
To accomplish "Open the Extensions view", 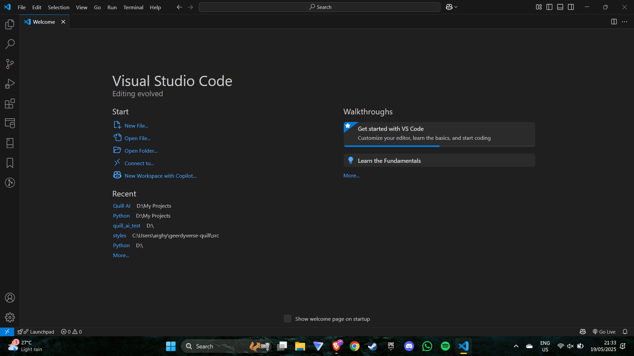I will 10,104.
